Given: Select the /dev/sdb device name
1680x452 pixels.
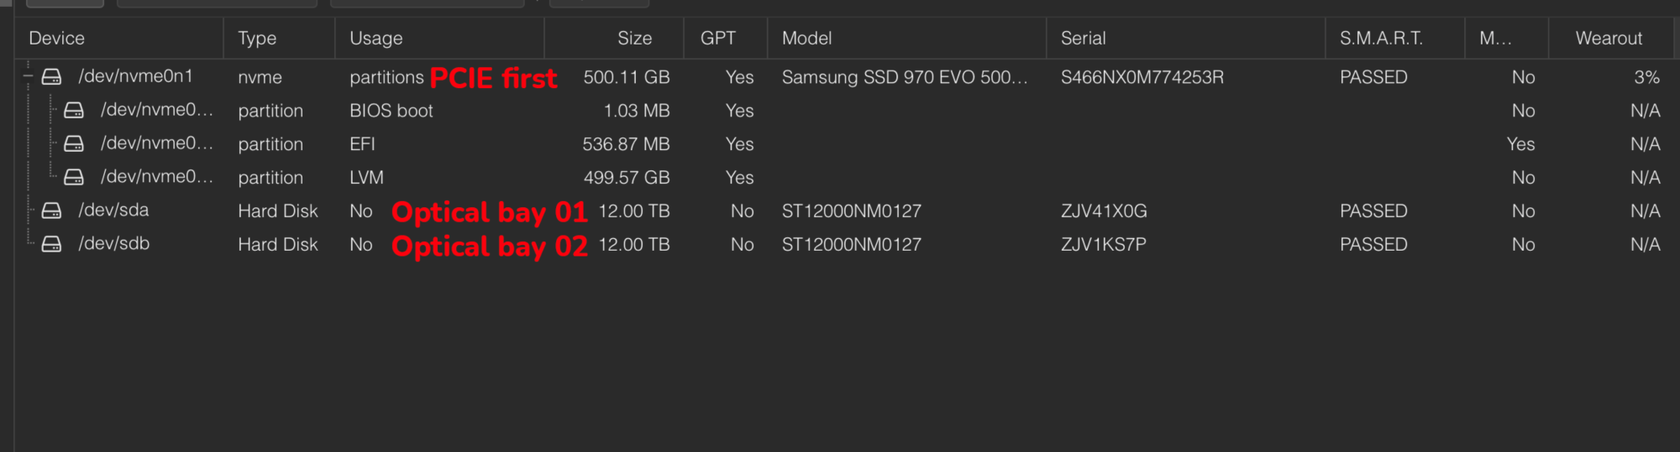Looking at the screenshot, I should [114, 244].
